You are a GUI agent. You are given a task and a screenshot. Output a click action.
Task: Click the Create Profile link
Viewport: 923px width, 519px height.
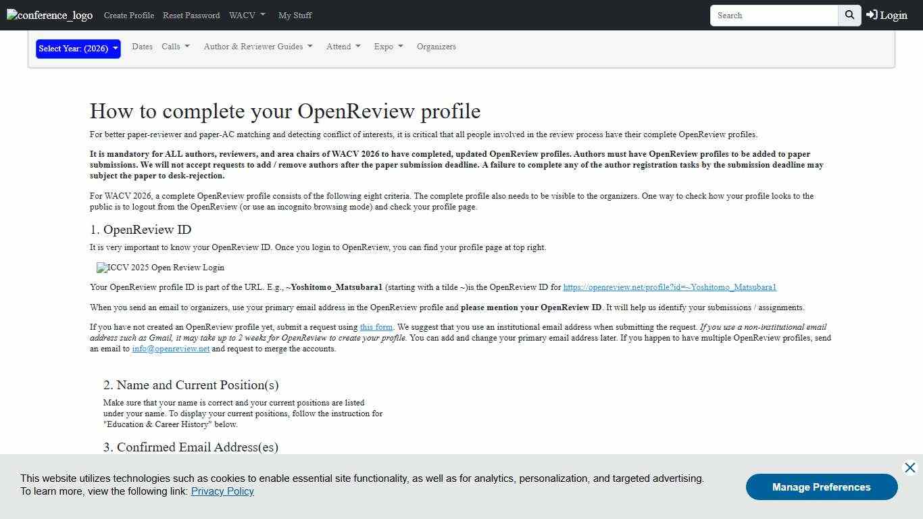[x=128, y=15]
